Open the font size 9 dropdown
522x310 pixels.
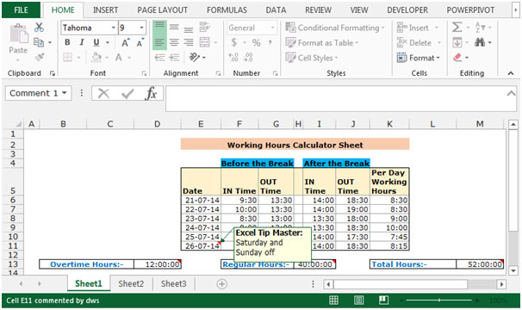142,28
